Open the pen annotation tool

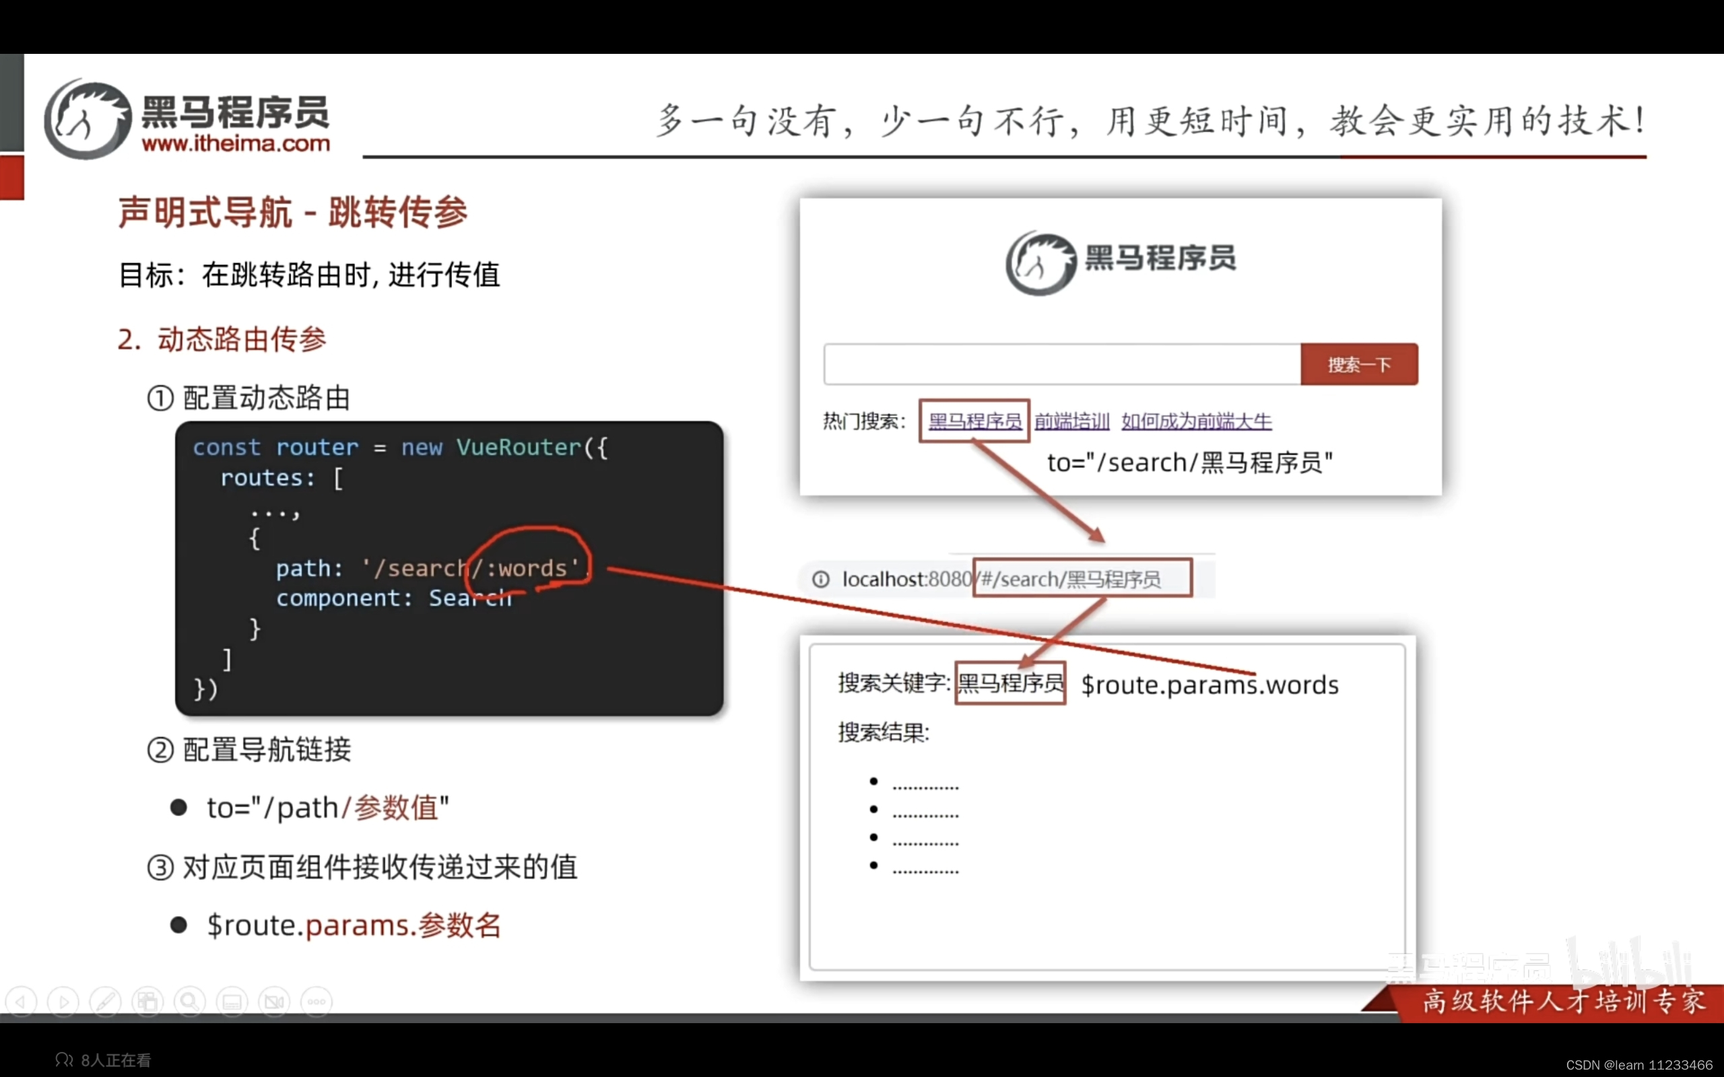pyautogui.click(x=106, y=1002)
